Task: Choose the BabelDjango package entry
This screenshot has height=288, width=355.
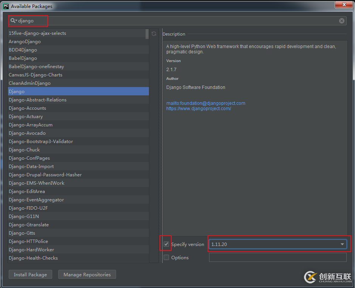Action: (23, 58)
